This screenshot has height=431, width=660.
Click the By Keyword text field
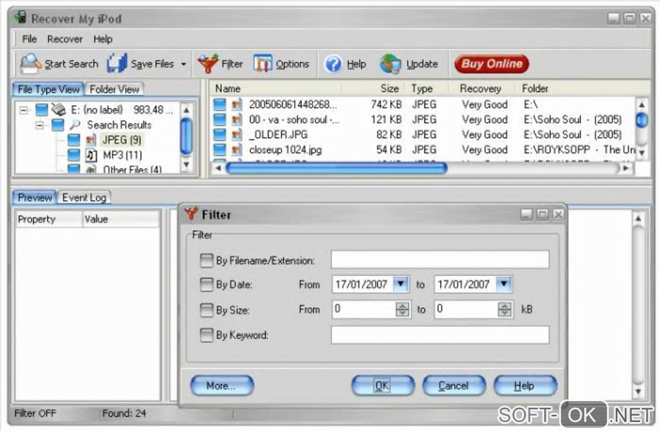point(440,335)
